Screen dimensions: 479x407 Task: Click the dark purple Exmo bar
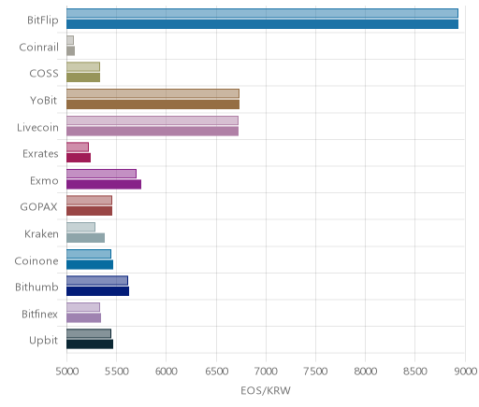pyautogui.click(x=104, y=185)
